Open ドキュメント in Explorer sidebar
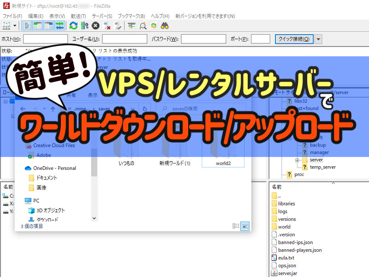This screenshot has width=369, height=277. pyautogui.click(x=43, y=178)
